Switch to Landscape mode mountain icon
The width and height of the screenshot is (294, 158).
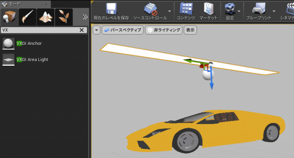pyautogui.click(x=46, y=17)
